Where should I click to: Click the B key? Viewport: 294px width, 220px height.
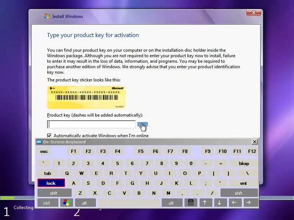click(x=139, y=193)
